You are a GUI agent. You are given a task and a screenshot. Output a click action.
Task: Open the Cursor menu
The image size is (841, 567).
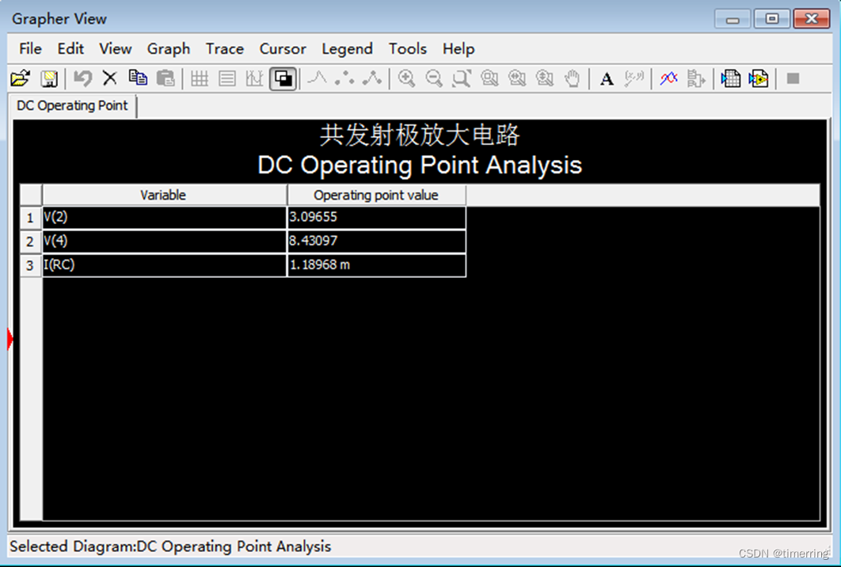point(283,49)
